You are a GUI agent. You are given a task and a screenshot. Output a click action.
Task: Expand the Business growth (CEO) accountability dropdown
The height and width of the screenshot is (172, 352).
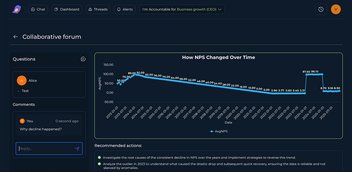(x=219, y=9)
